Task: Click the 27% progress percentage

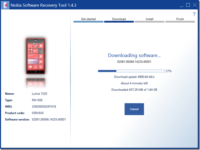Action: tap(169, 71)
